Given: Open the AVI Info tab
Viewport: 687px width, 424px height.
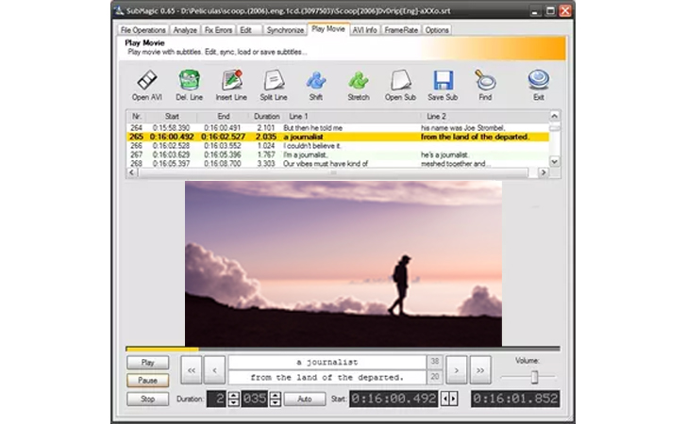Looking at the screenshot, I should point(364,30).
